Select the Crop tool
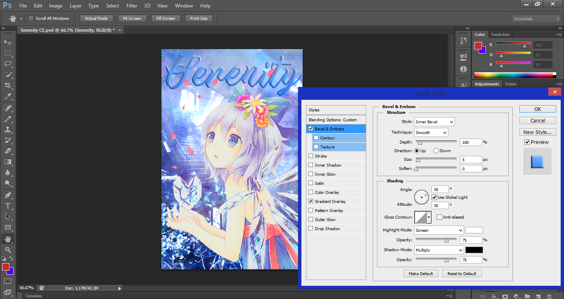The height and width of the screenshot is (299, 564). click(8, 85)
